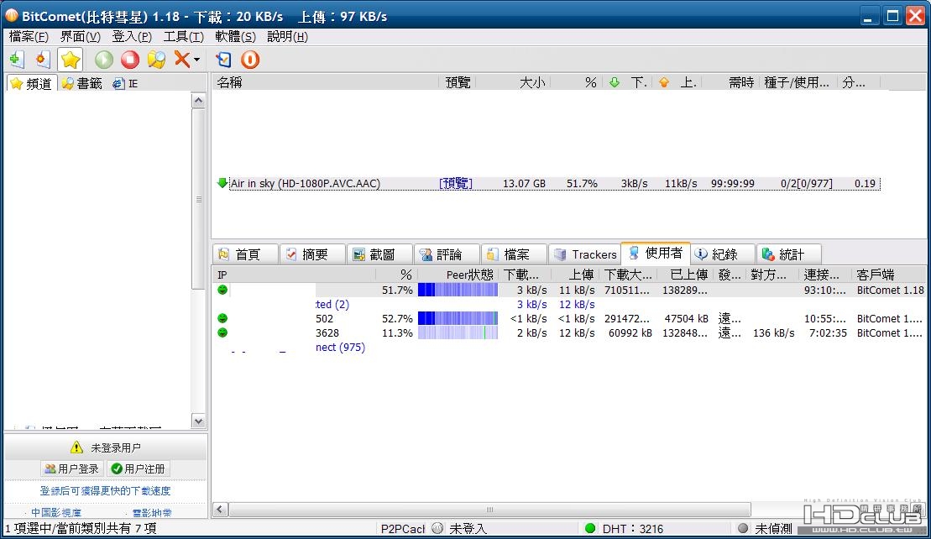Screen dimensions: 931x539
Task: Click the sidebar splitter grip handle
Action: [199, 200]
